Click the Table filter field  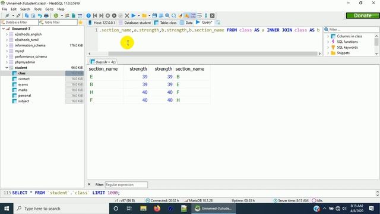tap(58, 23)
